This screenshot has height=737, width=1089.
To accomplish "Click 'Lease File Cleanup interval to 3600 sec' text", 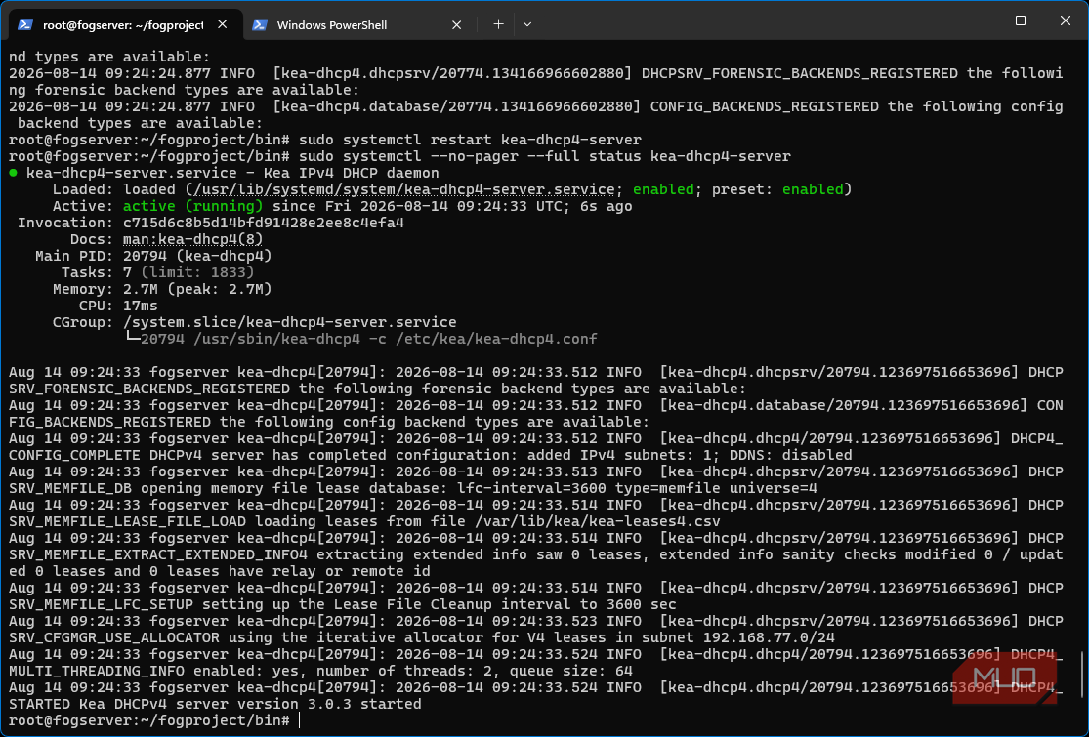I will pyautogui.click(x=505, y=604).
